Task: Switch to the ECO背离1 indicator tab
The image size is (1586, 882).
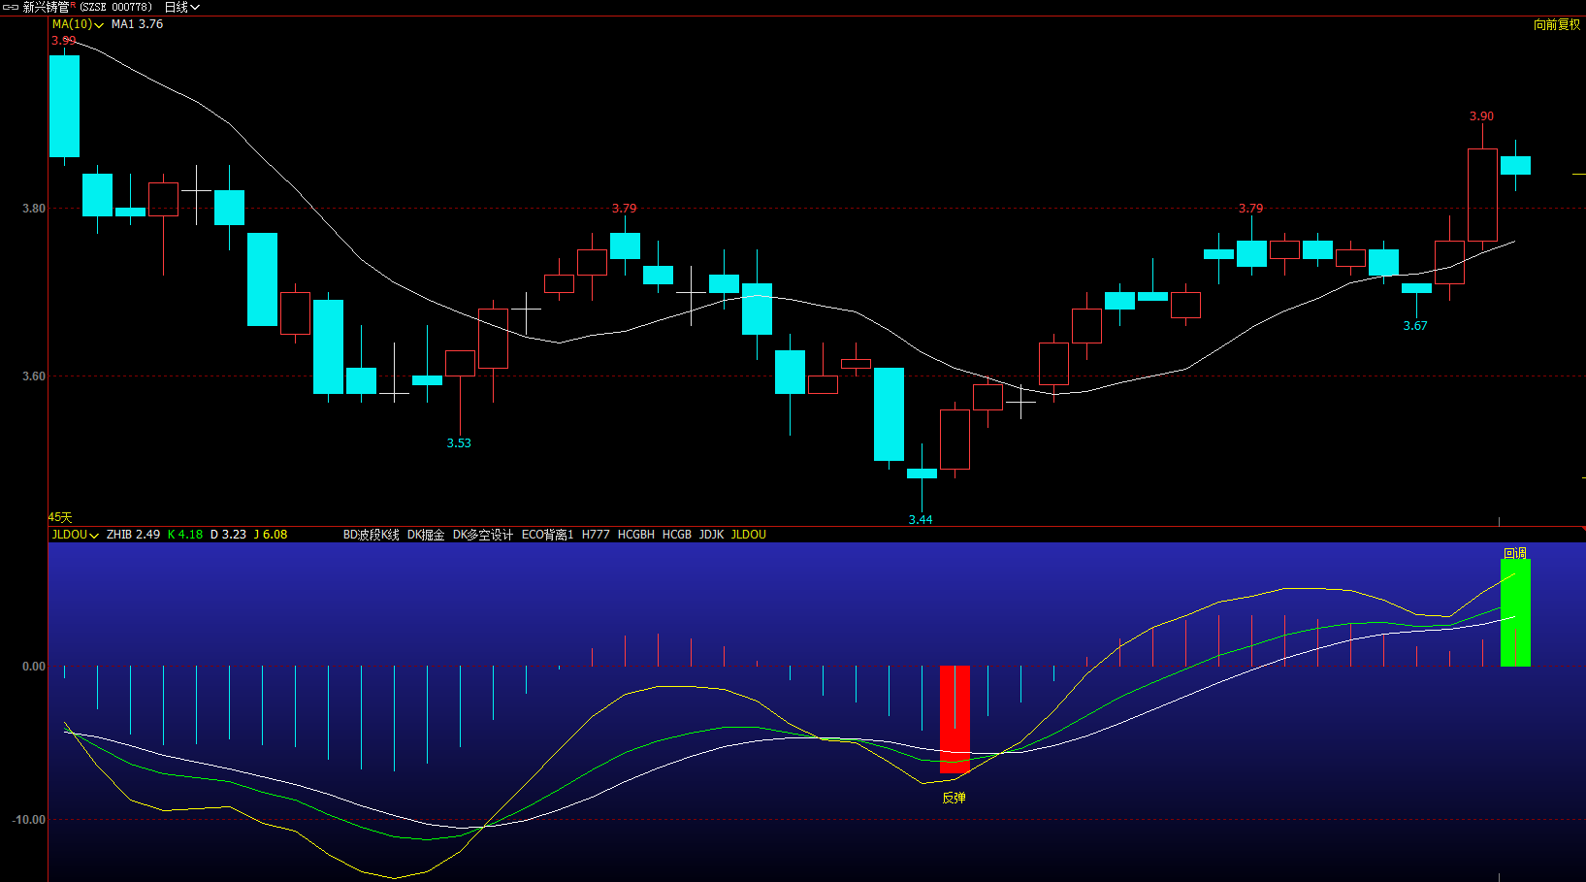Action: click(548, 535)
